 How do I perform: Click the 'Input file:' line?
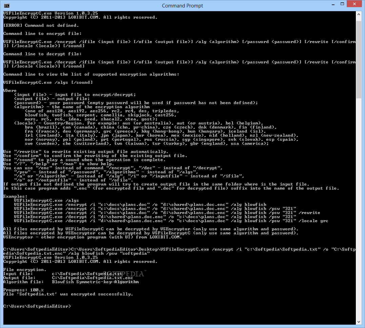click(63, 274)
